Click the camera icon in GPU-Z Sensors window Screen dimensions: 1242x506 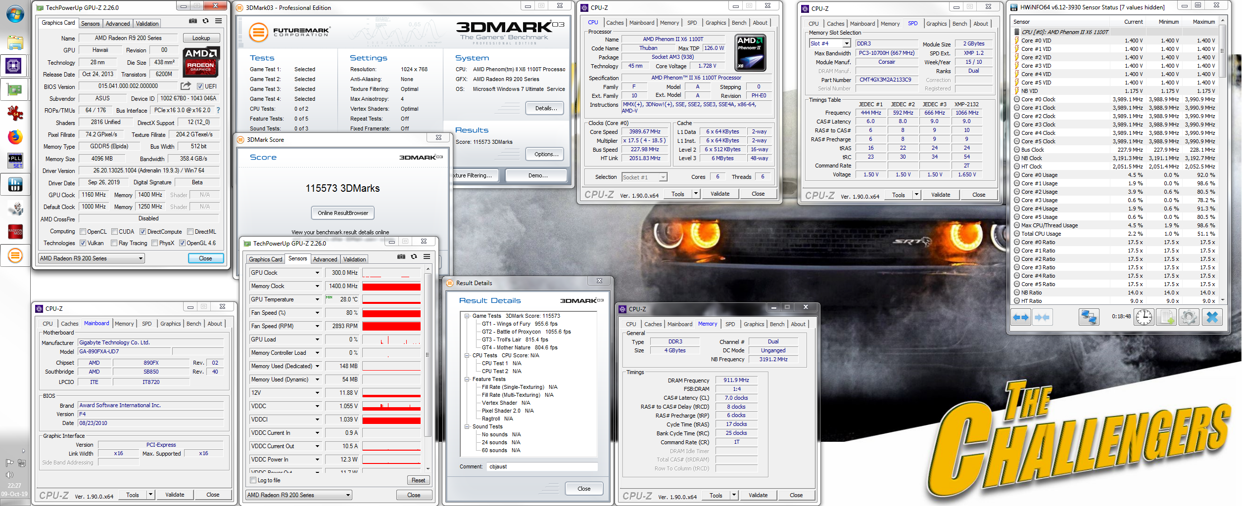[x=401, y=256]
